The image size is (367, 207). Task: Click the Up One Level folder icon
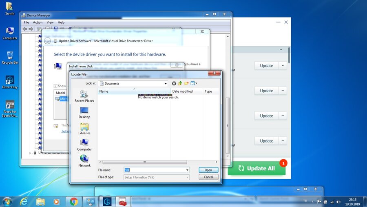click(180, 83)
